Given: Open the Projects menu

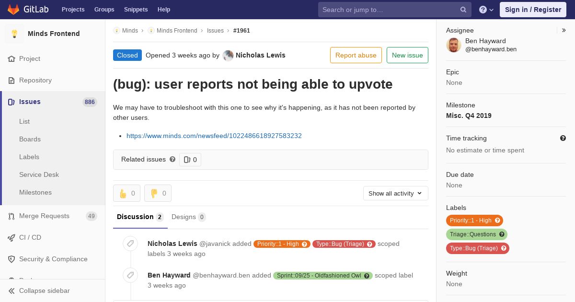Looking at the screenshot, I should click(x=73, y=10).
